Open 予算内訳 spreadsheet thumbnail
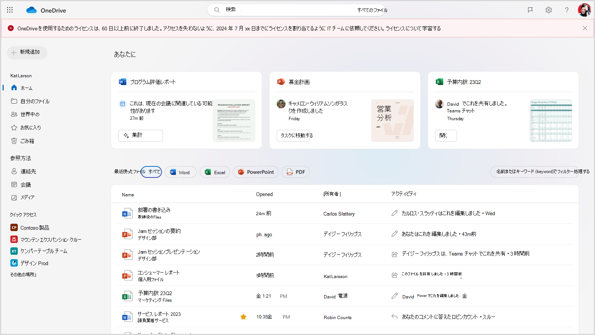Viewport: 595px width, 335px height. [551, 120]
